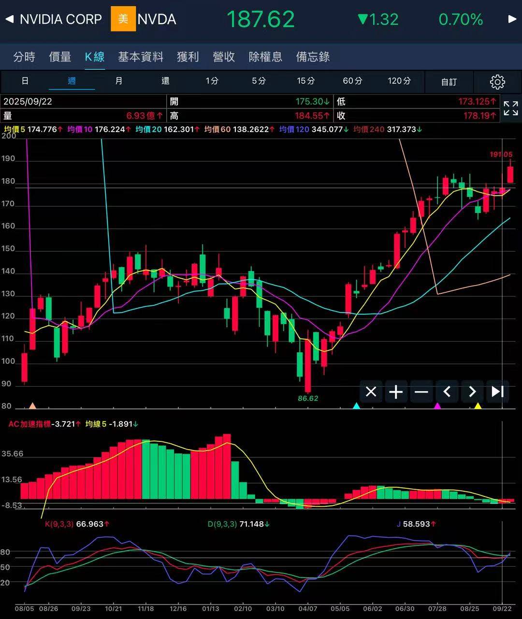Zoom in chart with plus icon
The image size is (522, 619).
tap(396, 392)
